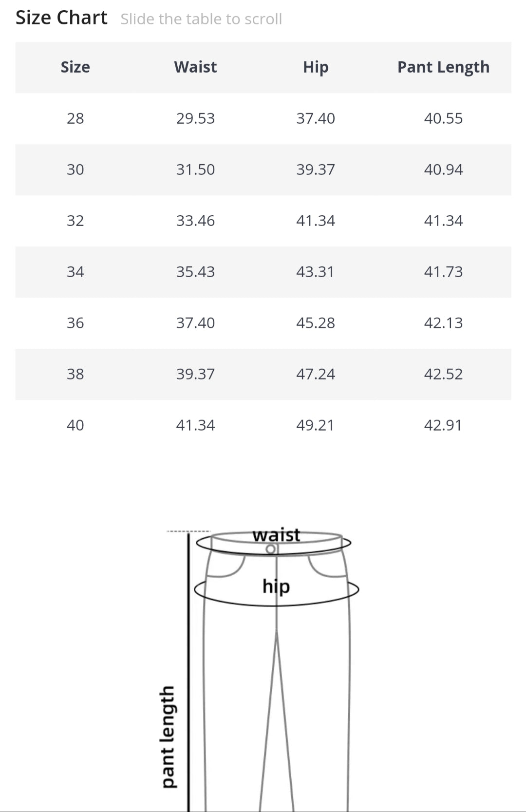The image size is (526, 812).
Task: Click the hip label on pants diagram
Action: [x=276, y=586]
